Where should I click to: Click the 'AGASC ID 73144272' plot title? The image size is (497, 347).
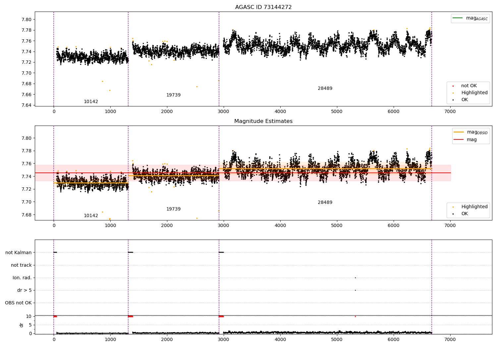263,7
